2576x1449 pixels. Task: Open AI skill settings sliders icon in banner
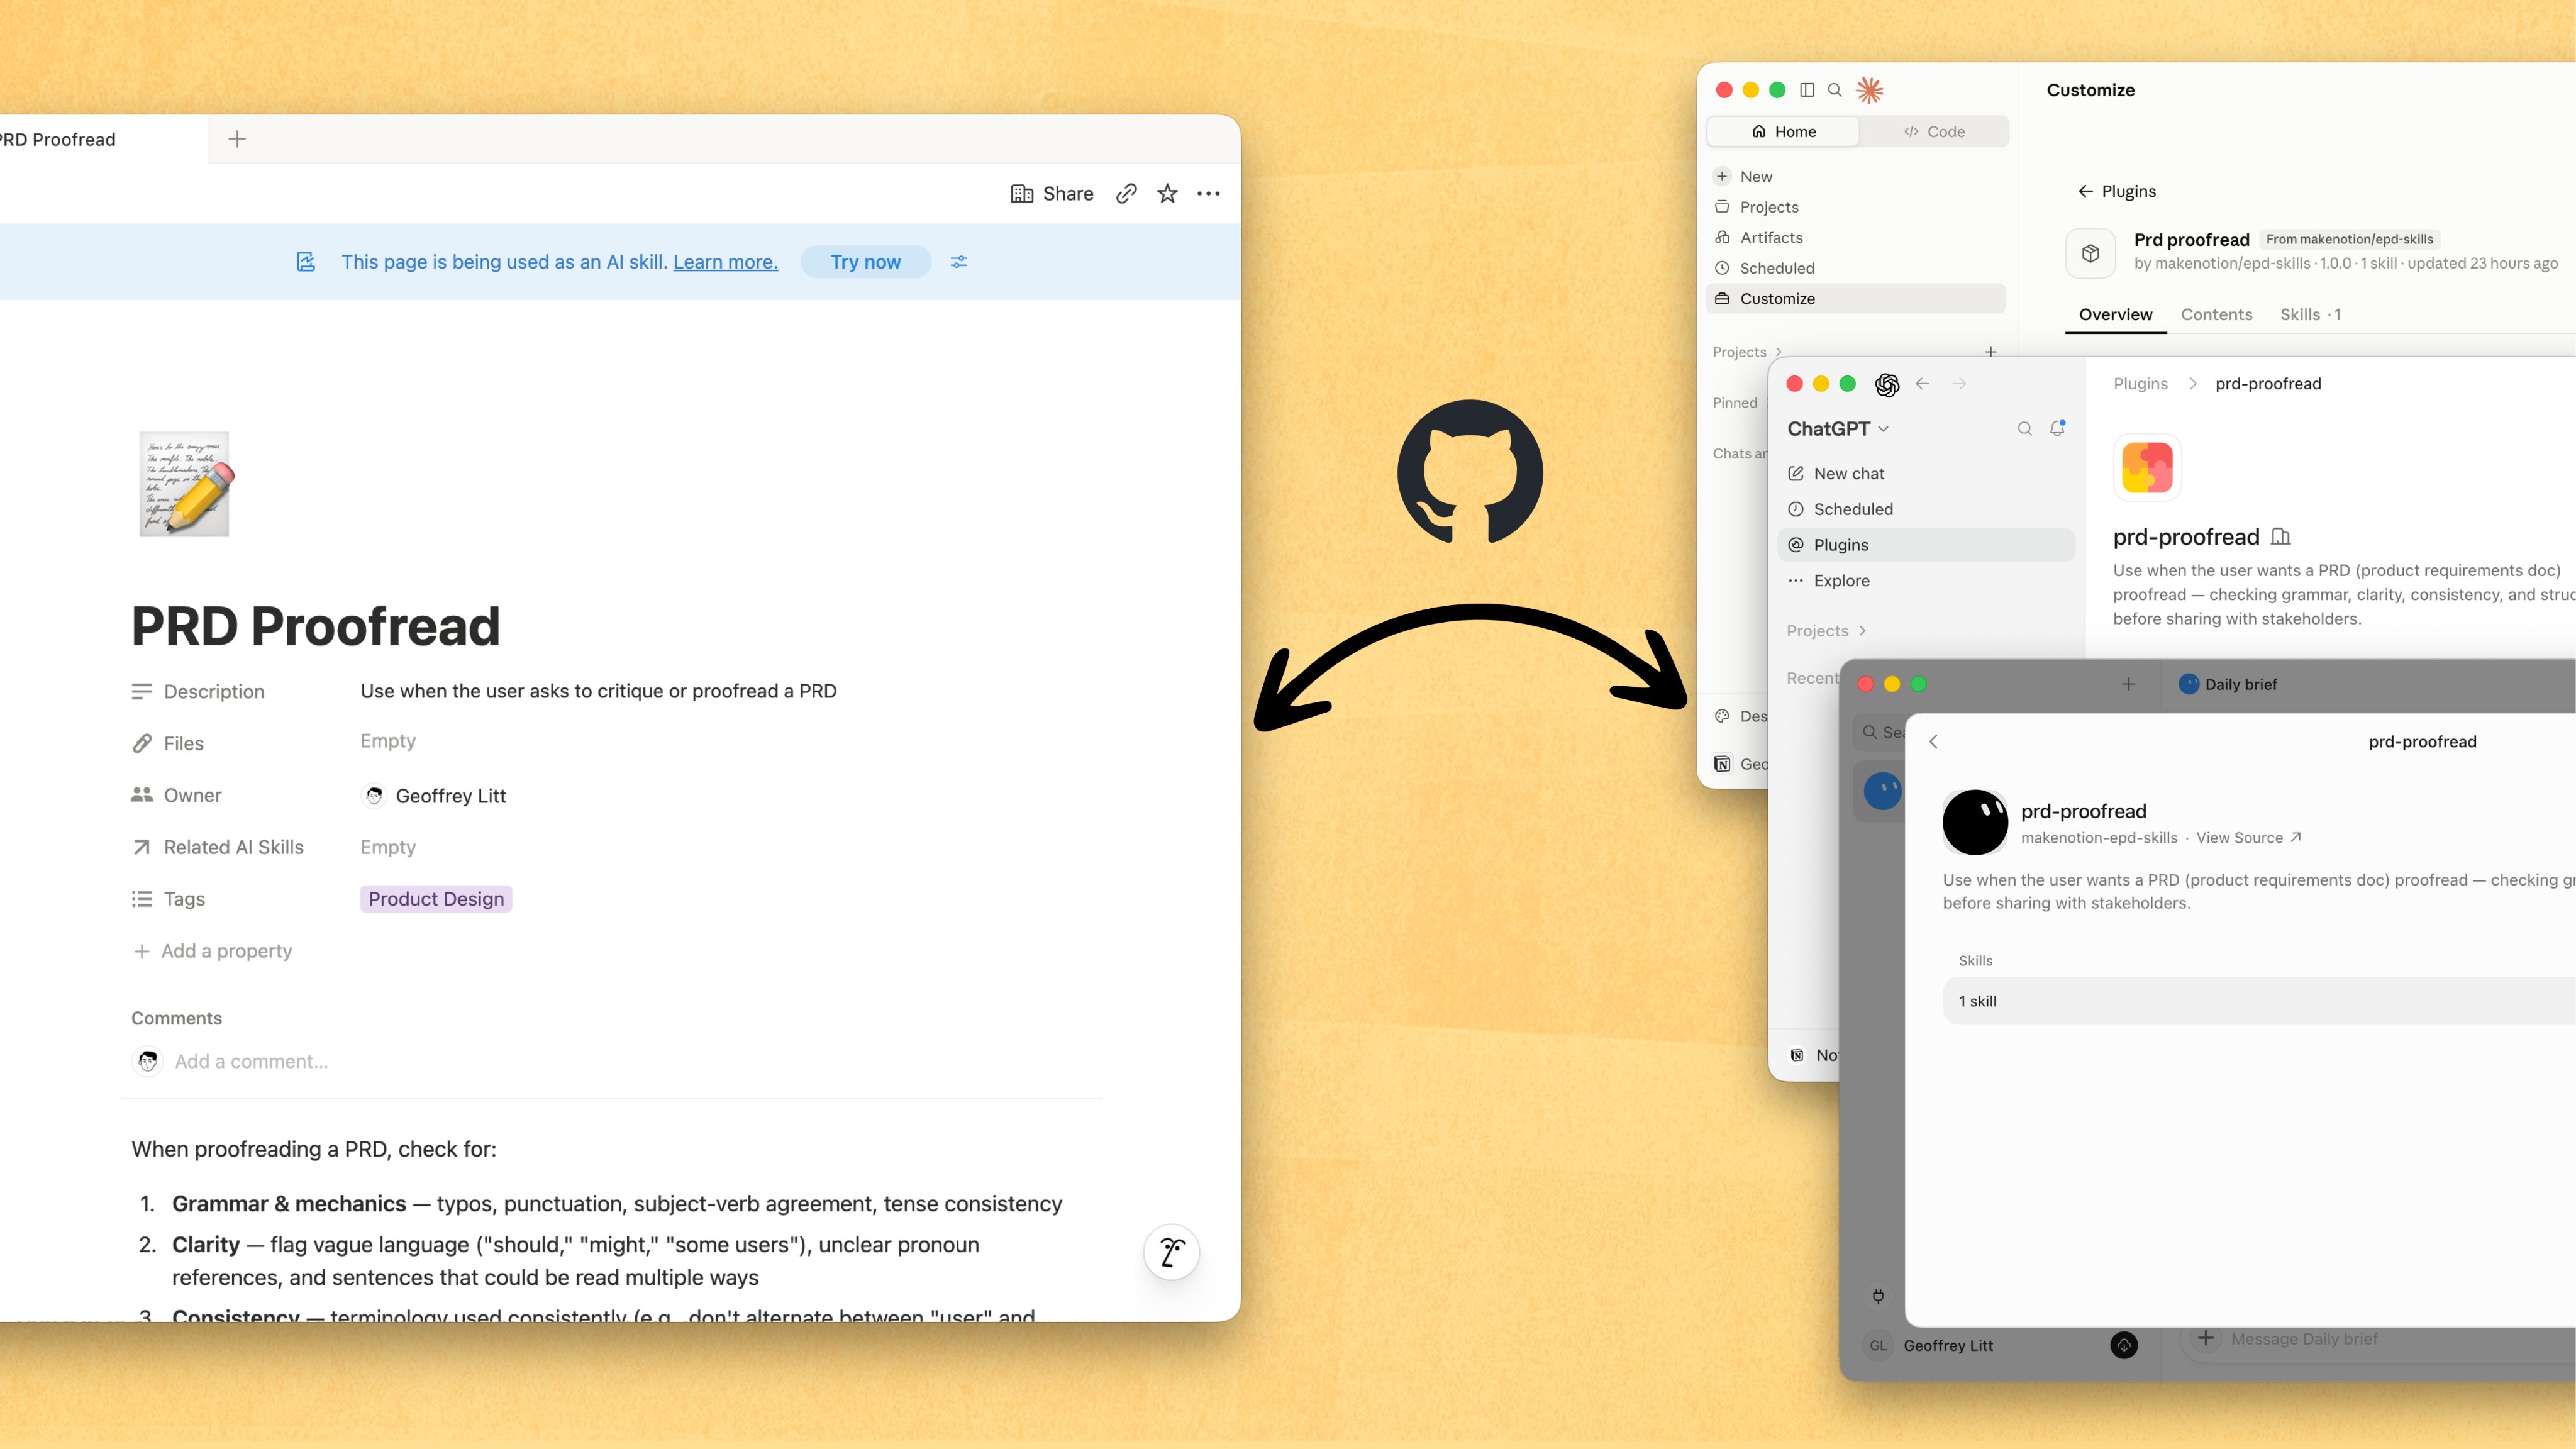click(959, 262)
